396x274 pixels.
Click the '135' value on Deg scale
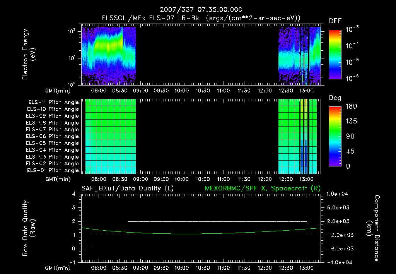click(351, 122)
